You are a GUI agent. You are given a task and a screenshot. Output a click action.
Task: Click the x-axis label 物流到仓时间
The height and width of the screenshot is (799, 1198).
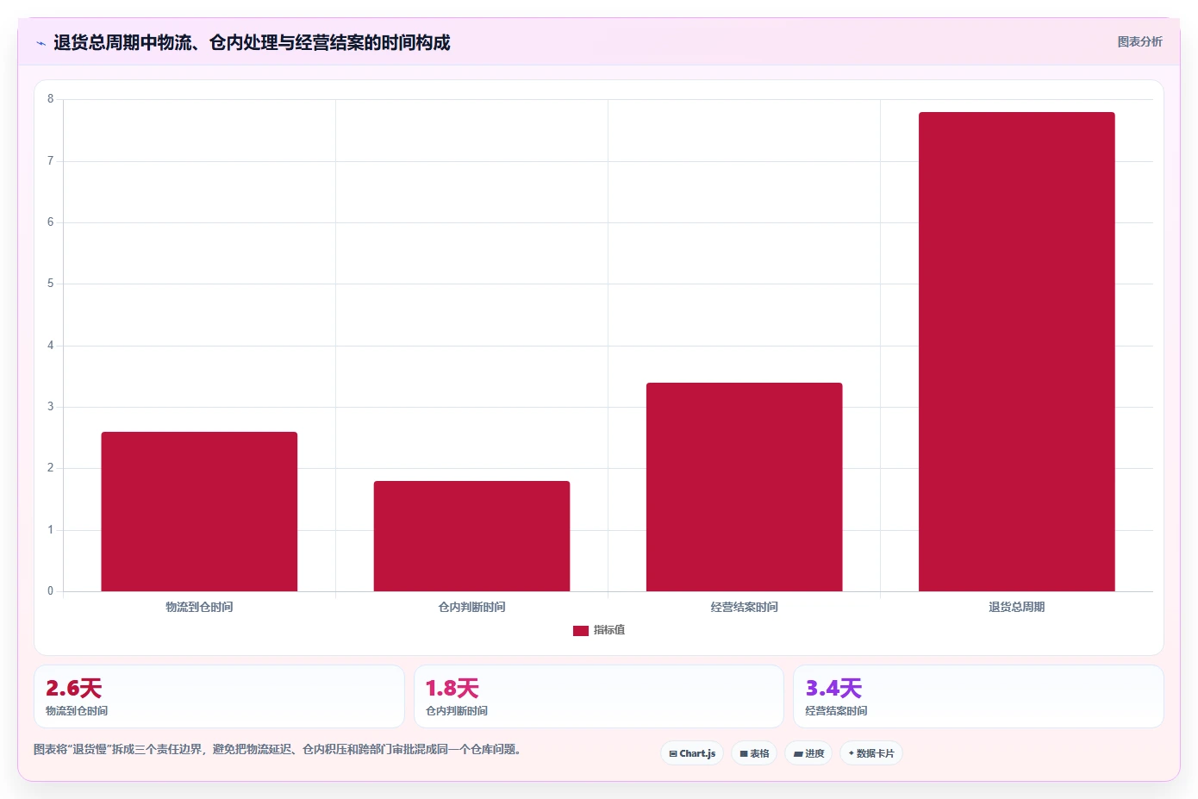(199, 608)
